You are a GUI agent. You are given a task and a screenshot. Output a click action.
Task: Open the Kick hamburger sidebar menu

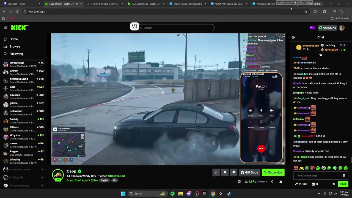click(x=6, y=28)
